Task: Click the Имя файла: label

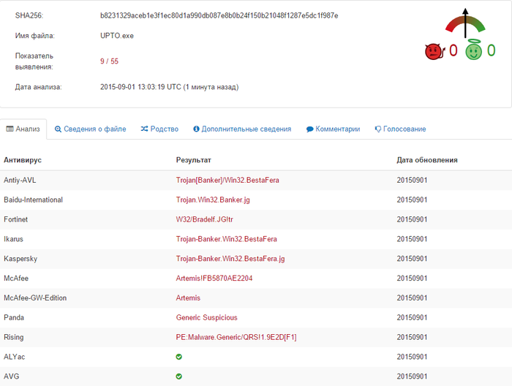Action: [x=34, y=36]
